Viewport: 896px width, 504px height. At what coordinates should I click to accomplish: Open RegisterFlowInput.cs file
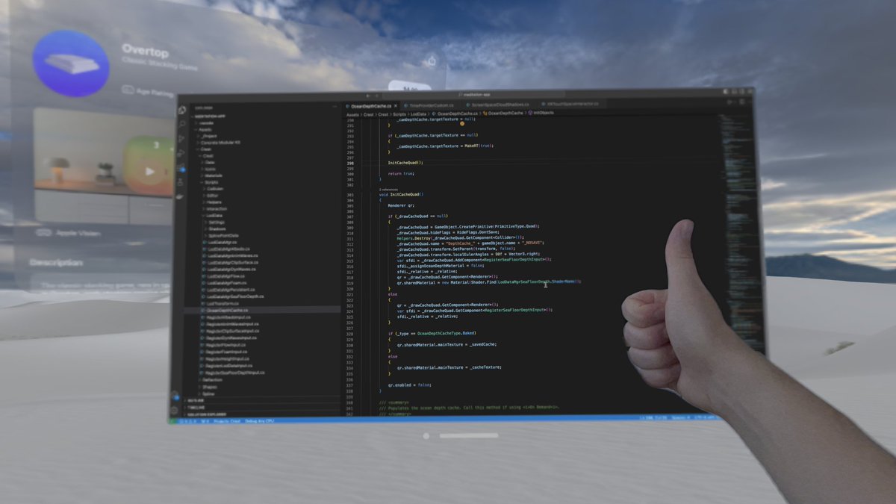click(225, 345)
